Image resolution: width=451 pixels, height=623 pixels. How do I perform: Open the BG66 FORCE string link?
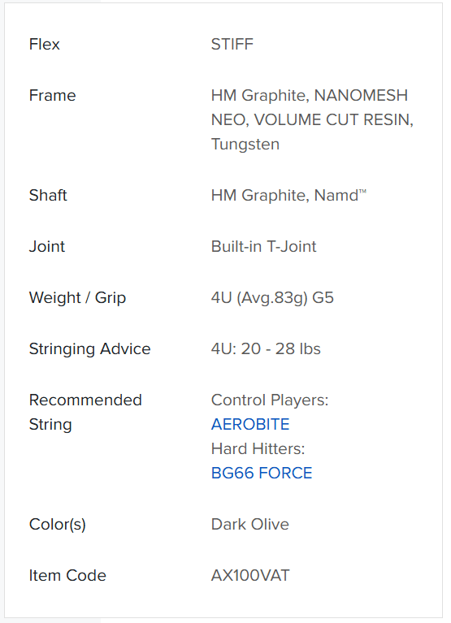pos(262,473)
